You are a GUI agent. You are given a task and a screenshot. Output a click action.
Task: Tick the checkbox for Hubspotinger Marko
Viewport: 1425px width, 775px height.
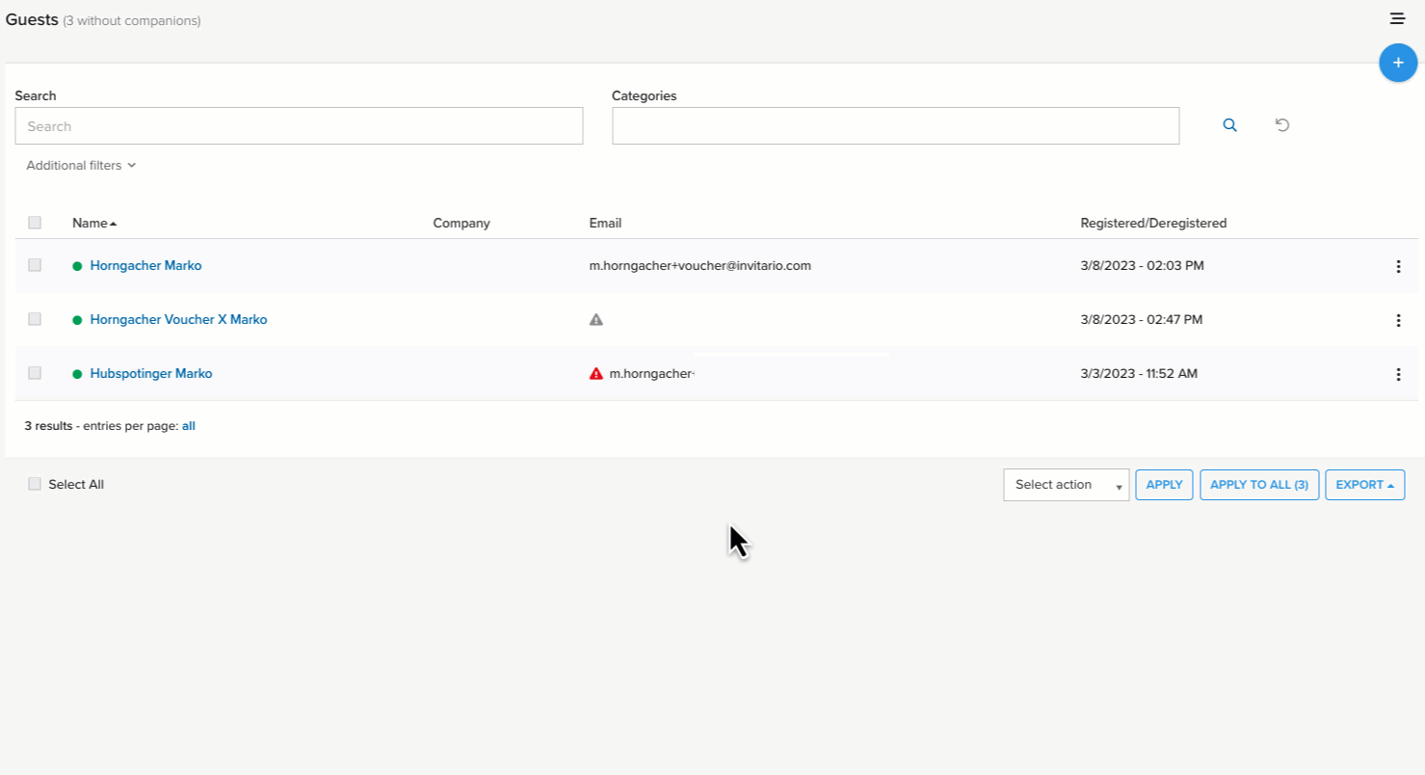[35, 373]
